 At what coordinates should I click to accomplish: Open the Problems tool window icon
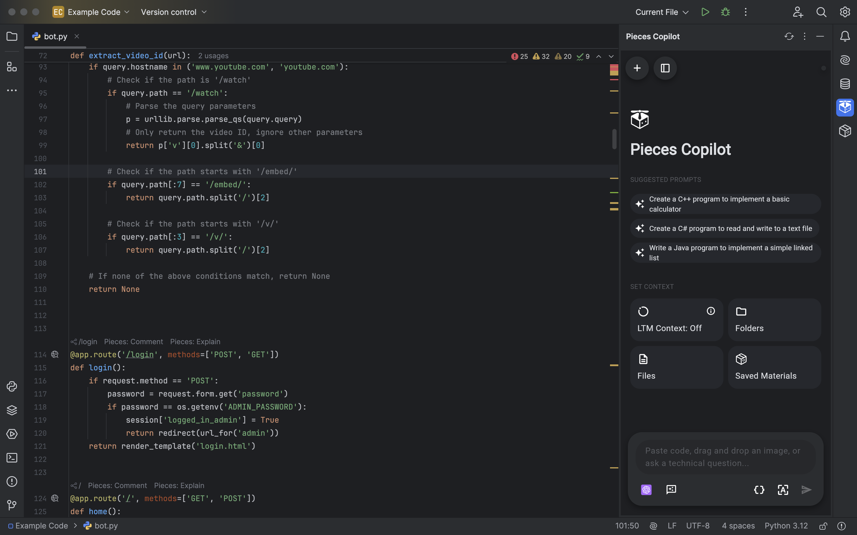(12, 481)
